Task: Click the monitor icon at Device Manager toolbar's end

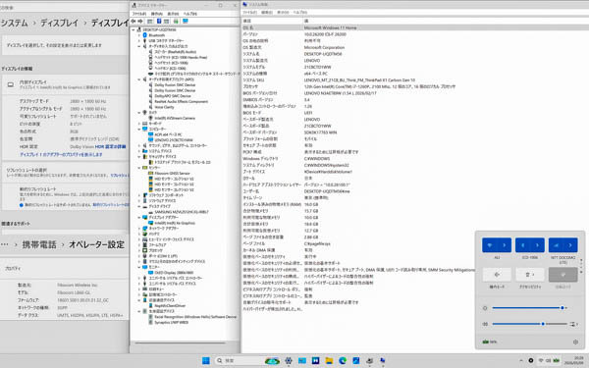Action: (185, 22)
